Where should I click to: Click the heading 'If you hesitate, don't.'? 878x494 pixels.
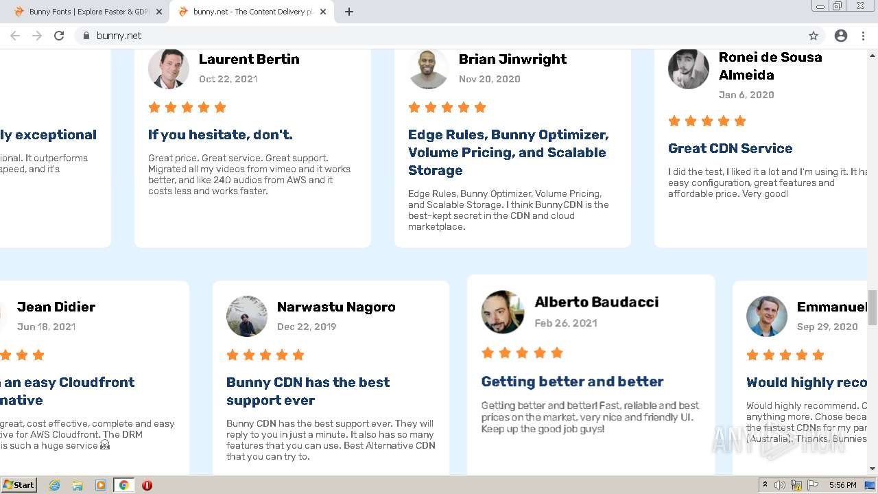coord(220,134)
